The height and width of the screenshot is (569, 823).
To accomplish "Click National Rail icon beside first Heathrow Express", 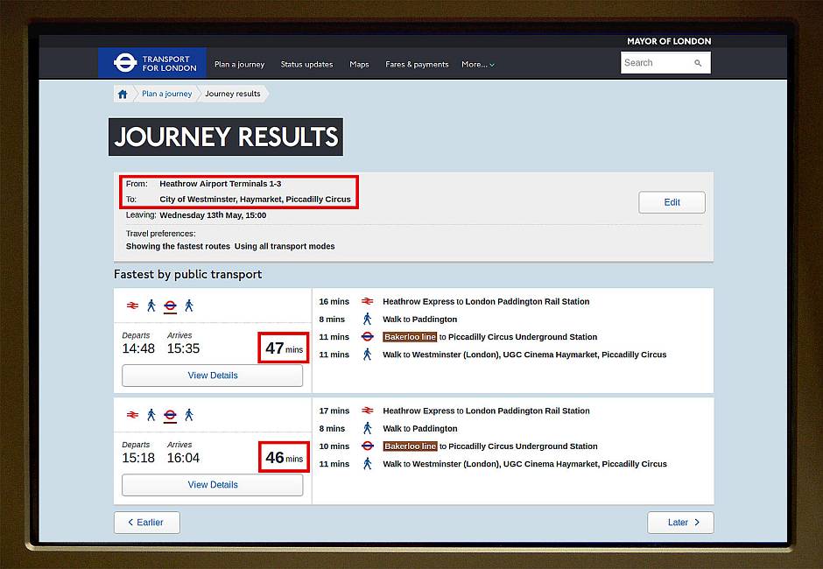I will (x=368, y=301).
